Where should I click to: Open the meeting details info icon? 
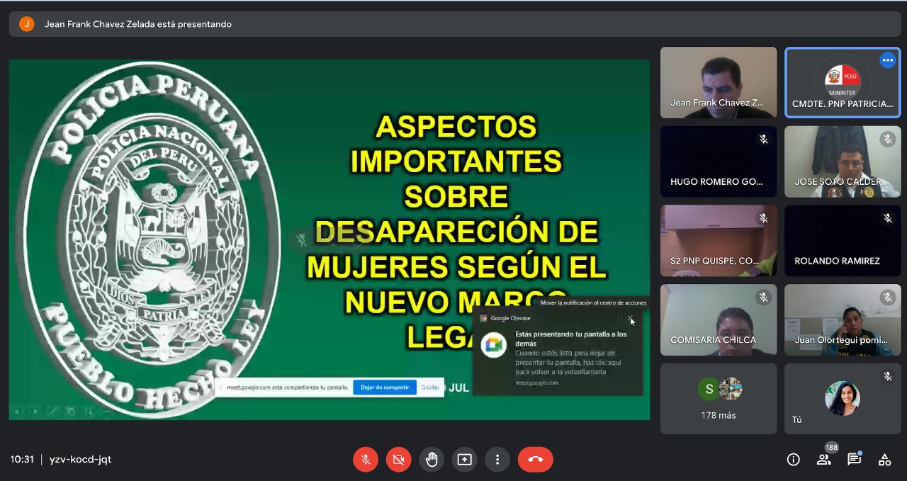coord(794,460)
